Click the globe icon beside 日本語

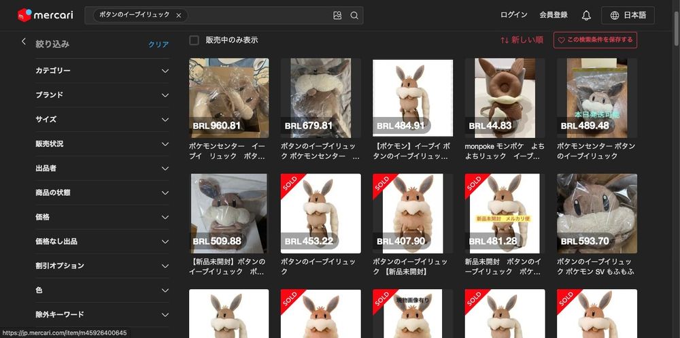tap(615, 15)
